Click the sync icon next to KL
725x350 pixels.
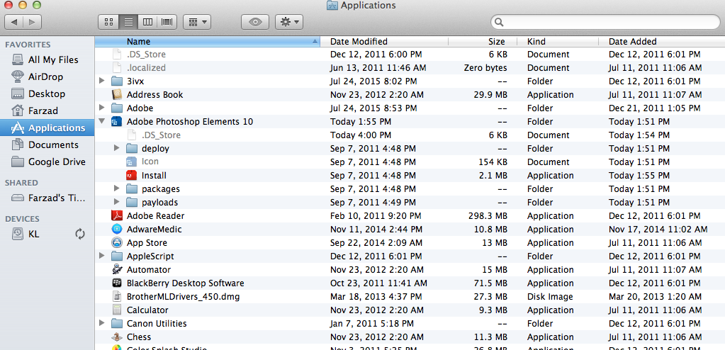pos(80,234)
